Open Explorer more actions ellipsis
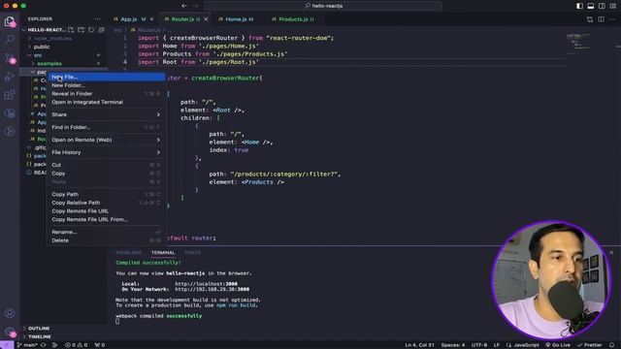The width and height of the screenshot is (621, 349). 97,19
